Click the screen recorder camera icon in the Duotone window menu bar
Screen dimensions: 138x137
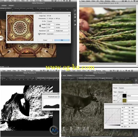pos(111,71)
